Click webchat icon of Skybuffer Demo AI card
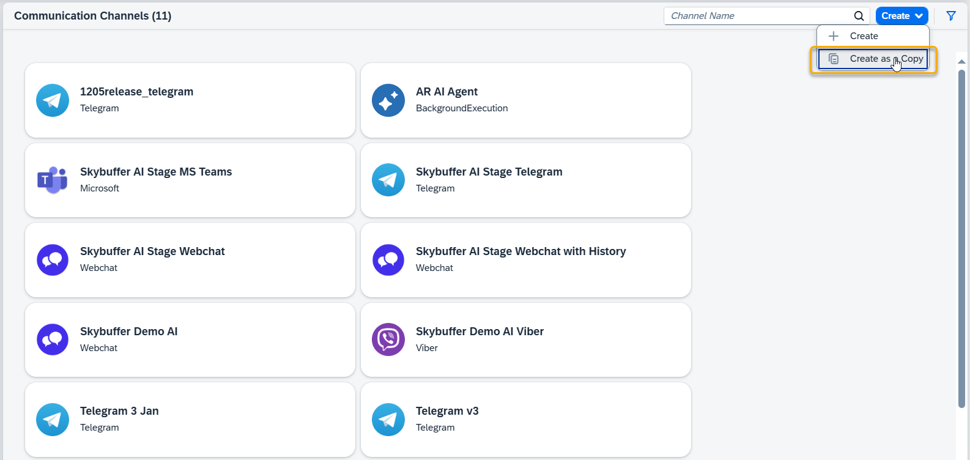 (x=53, y=339)
